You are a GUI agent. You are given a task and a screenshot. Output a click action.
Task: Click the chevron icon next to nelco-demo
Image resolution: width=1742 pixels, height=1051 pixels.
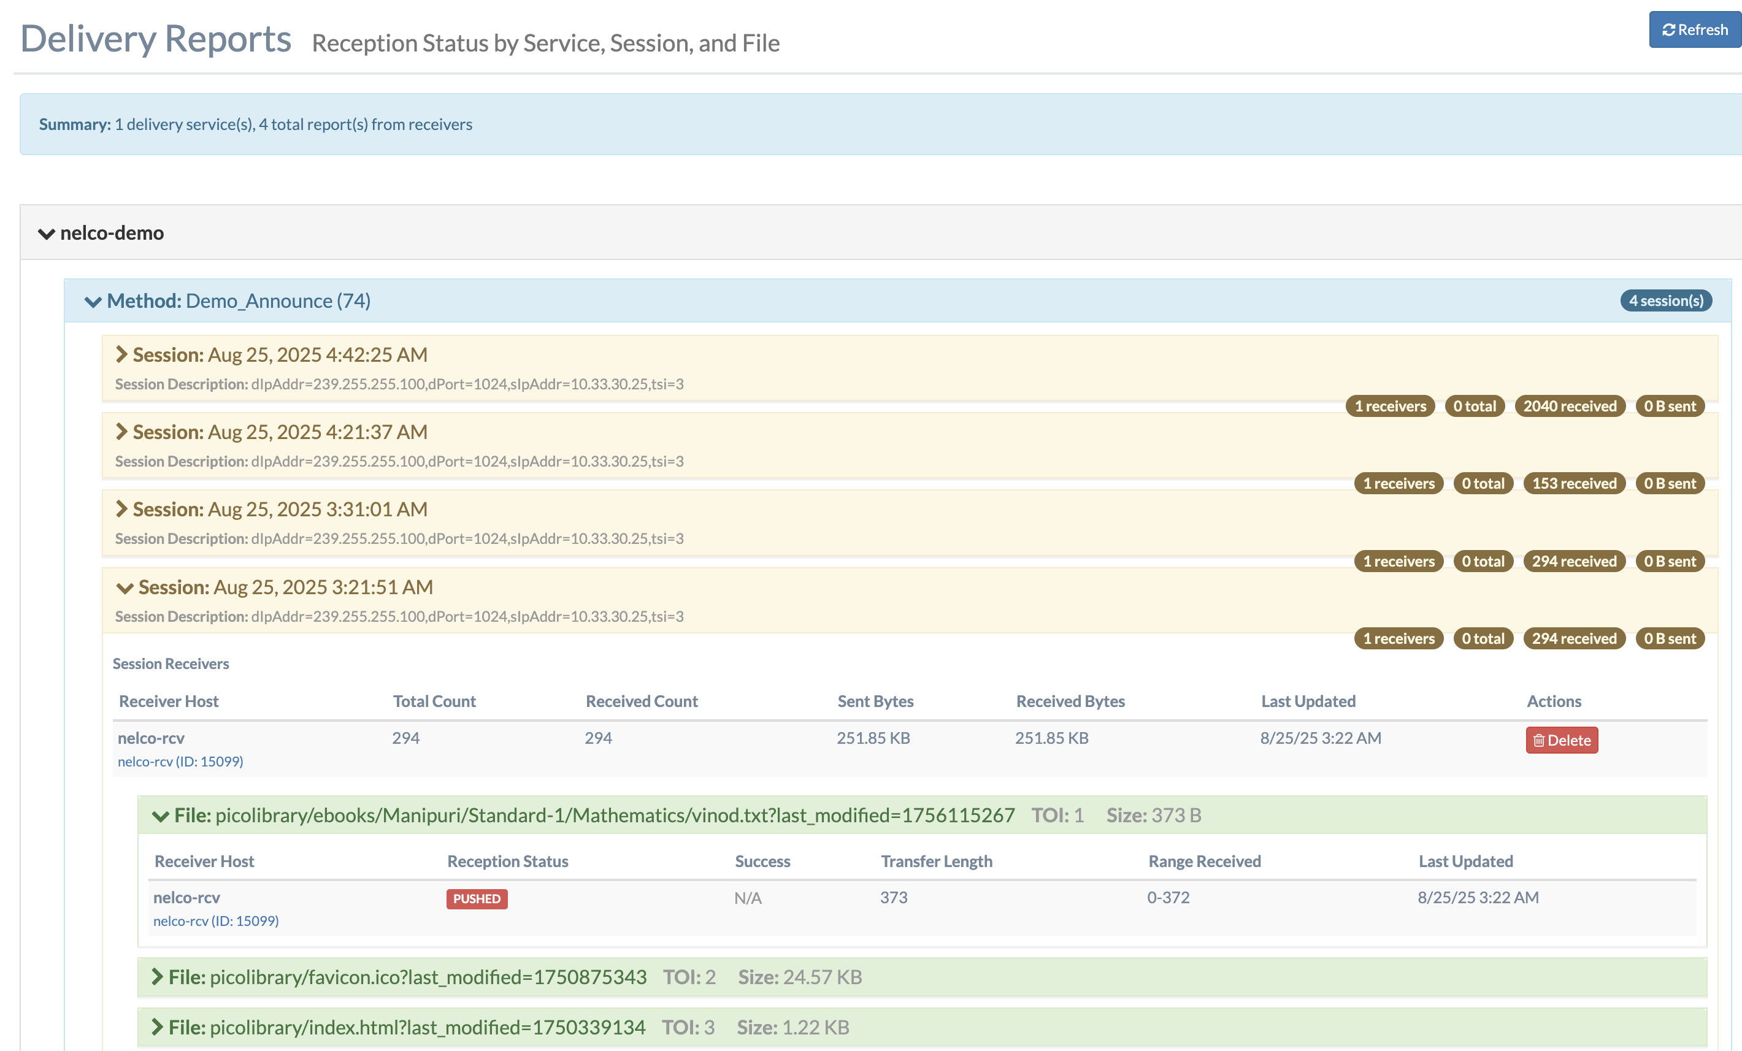(x=46, y=232)
